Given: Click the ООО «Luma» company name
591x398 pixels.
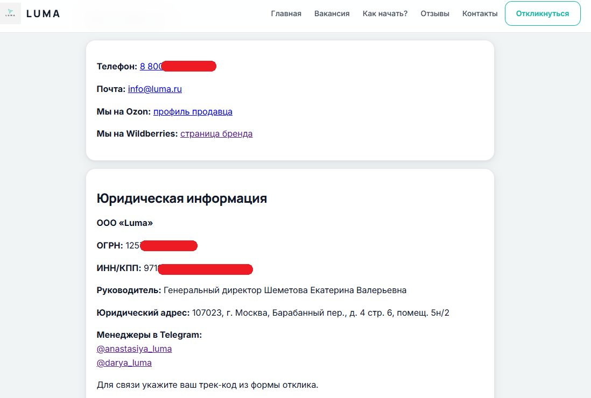Looking at the screenshot, I should click(x=125, y=223).
